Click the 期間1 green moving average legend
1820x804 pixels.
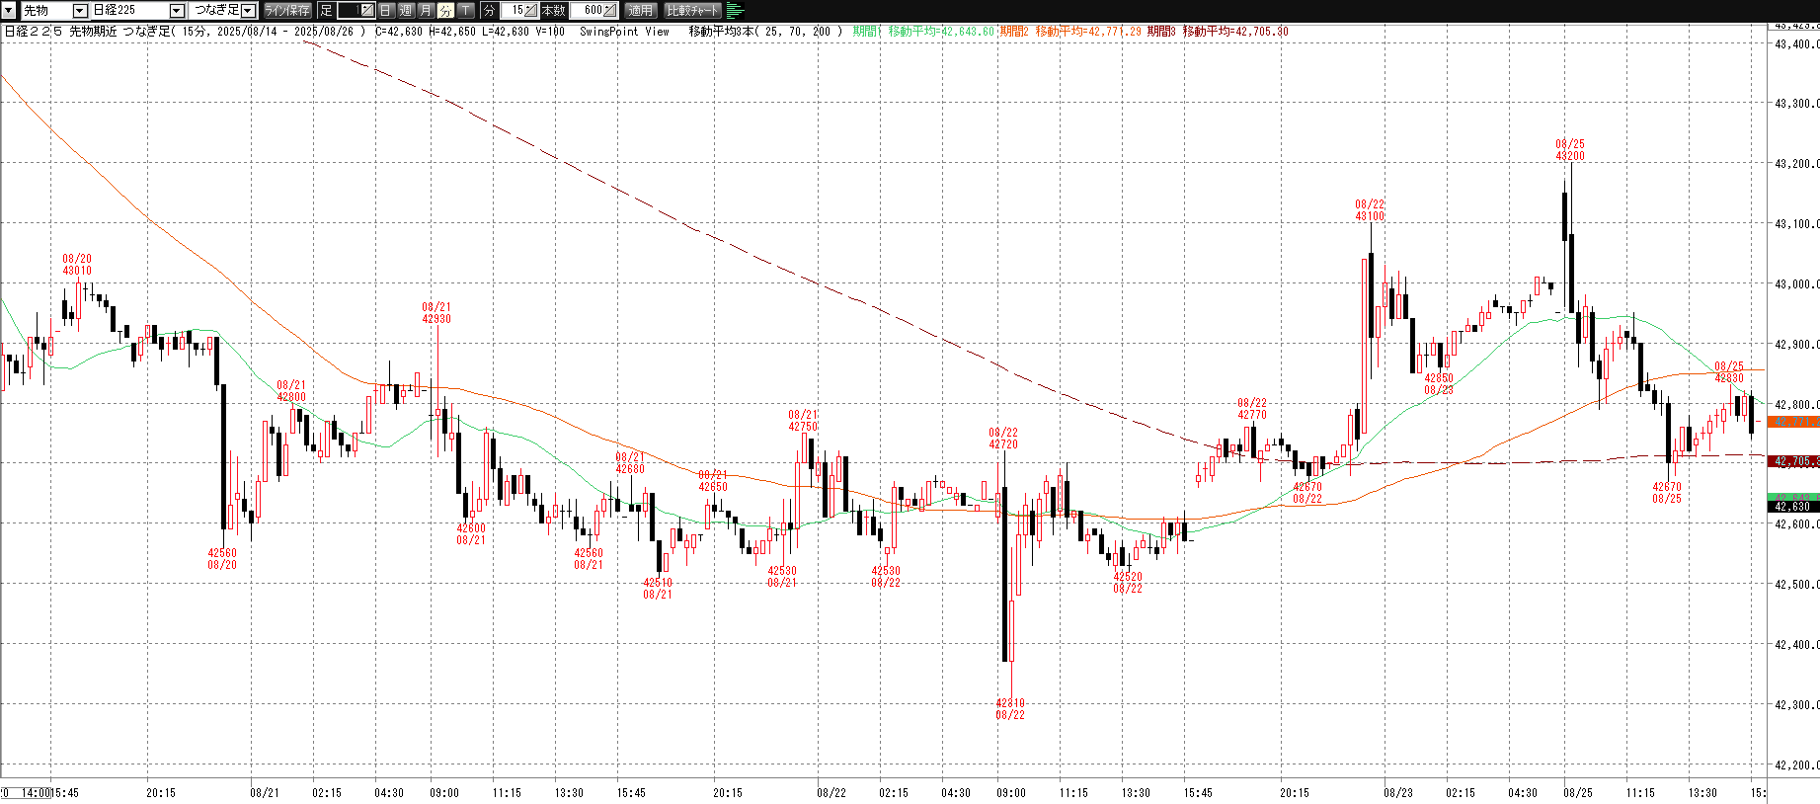click(x=923, y=32)
